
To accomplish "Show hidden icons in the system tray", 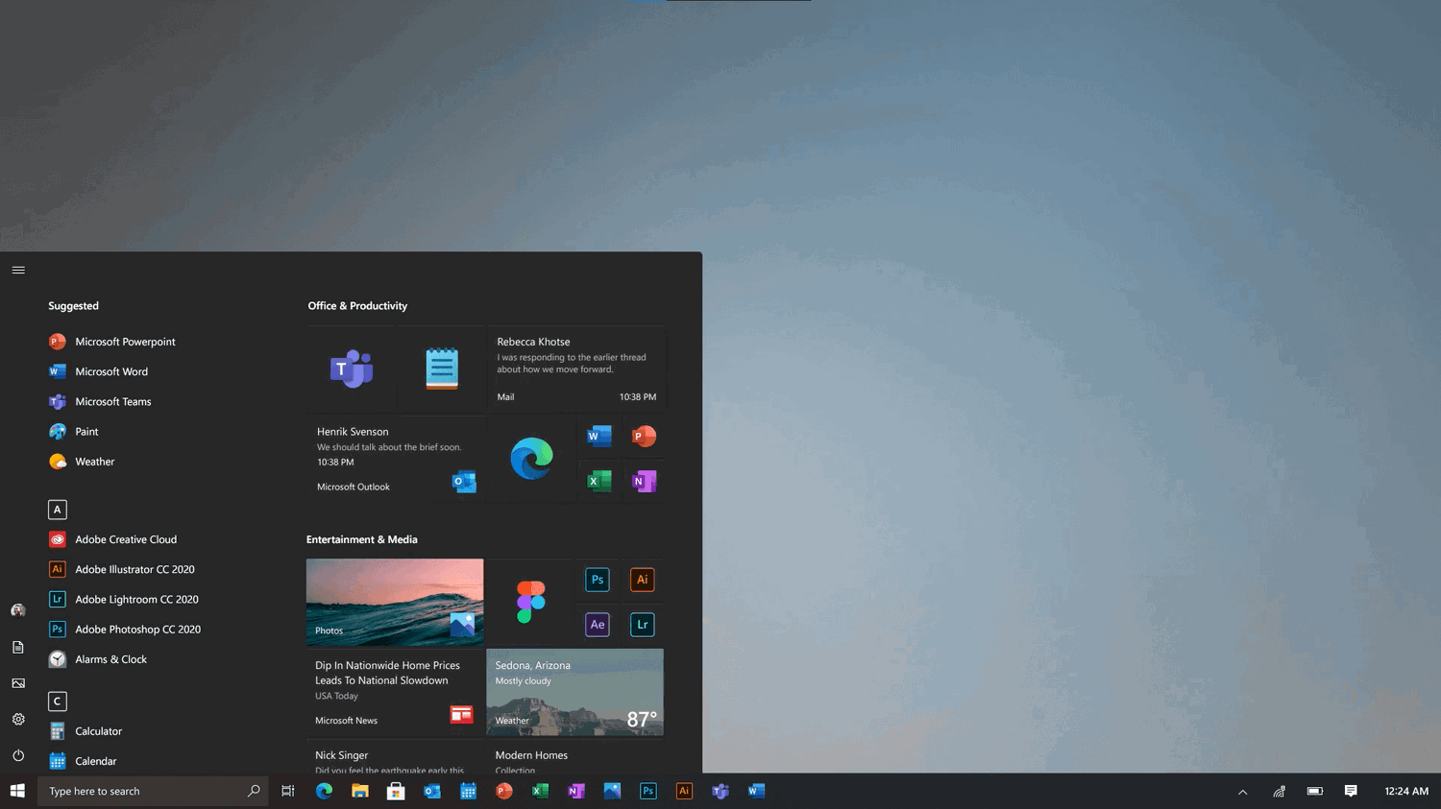I will click(x=1242, y=792).
